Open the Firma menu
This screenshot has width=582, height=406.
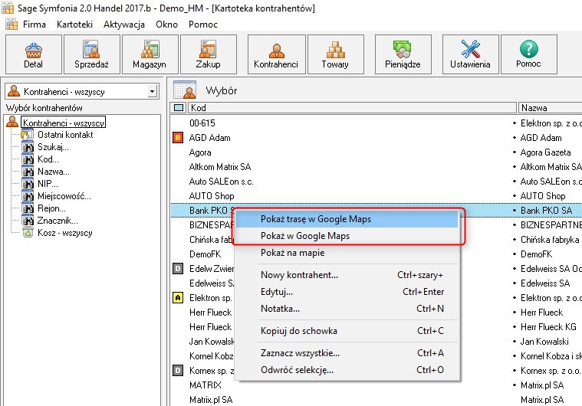point(35,25)
